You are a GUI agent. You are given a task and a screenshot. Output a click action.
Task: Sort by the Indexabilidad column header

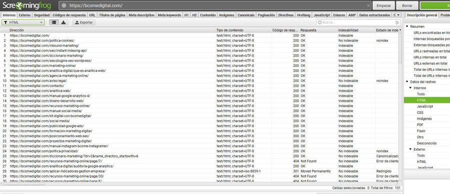[x=356, y=30]
